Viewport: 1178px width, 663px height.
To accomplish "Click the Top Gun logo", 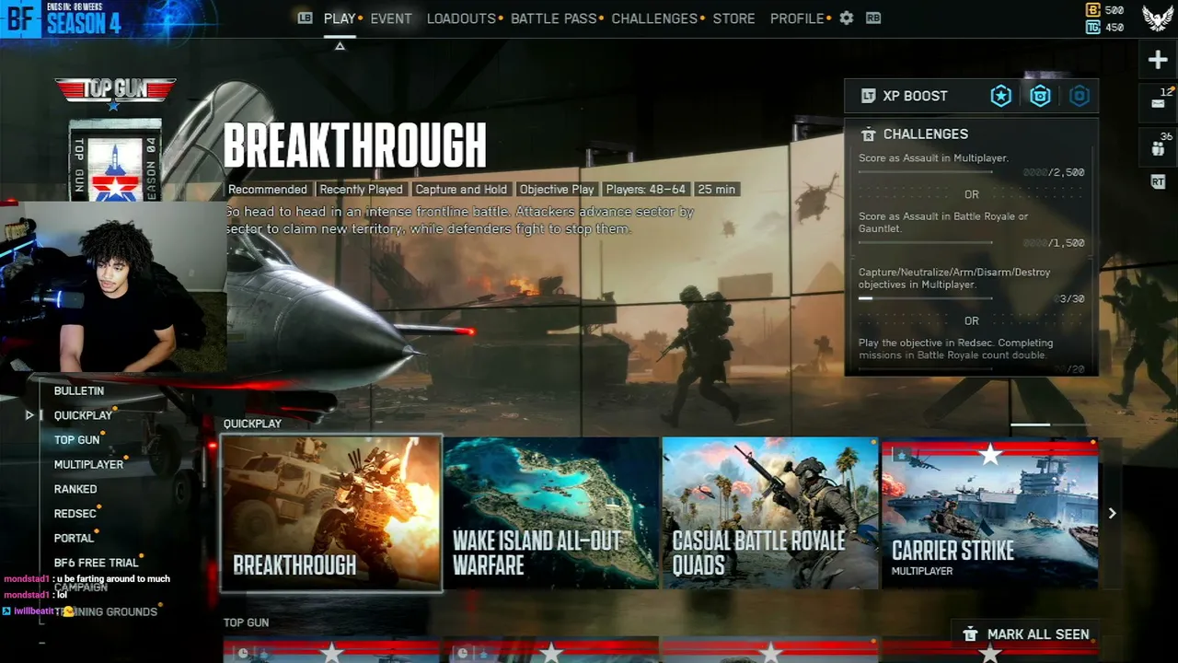I will (x=115, y=93).
